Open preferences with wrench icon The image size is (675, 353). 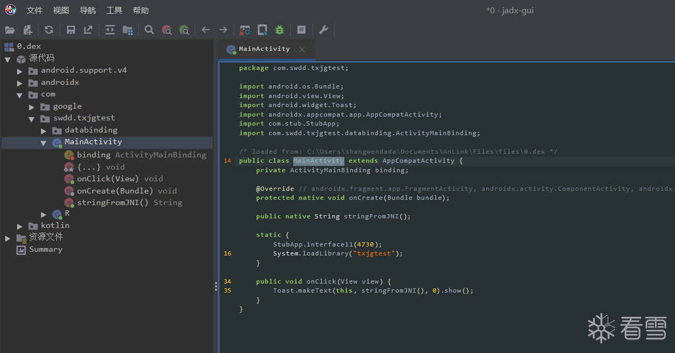pos(323,30)
